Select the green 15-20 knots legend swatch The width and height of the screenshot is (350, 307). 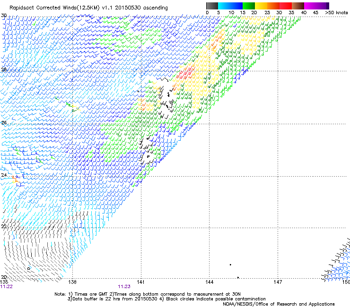[x=249, y=6]
